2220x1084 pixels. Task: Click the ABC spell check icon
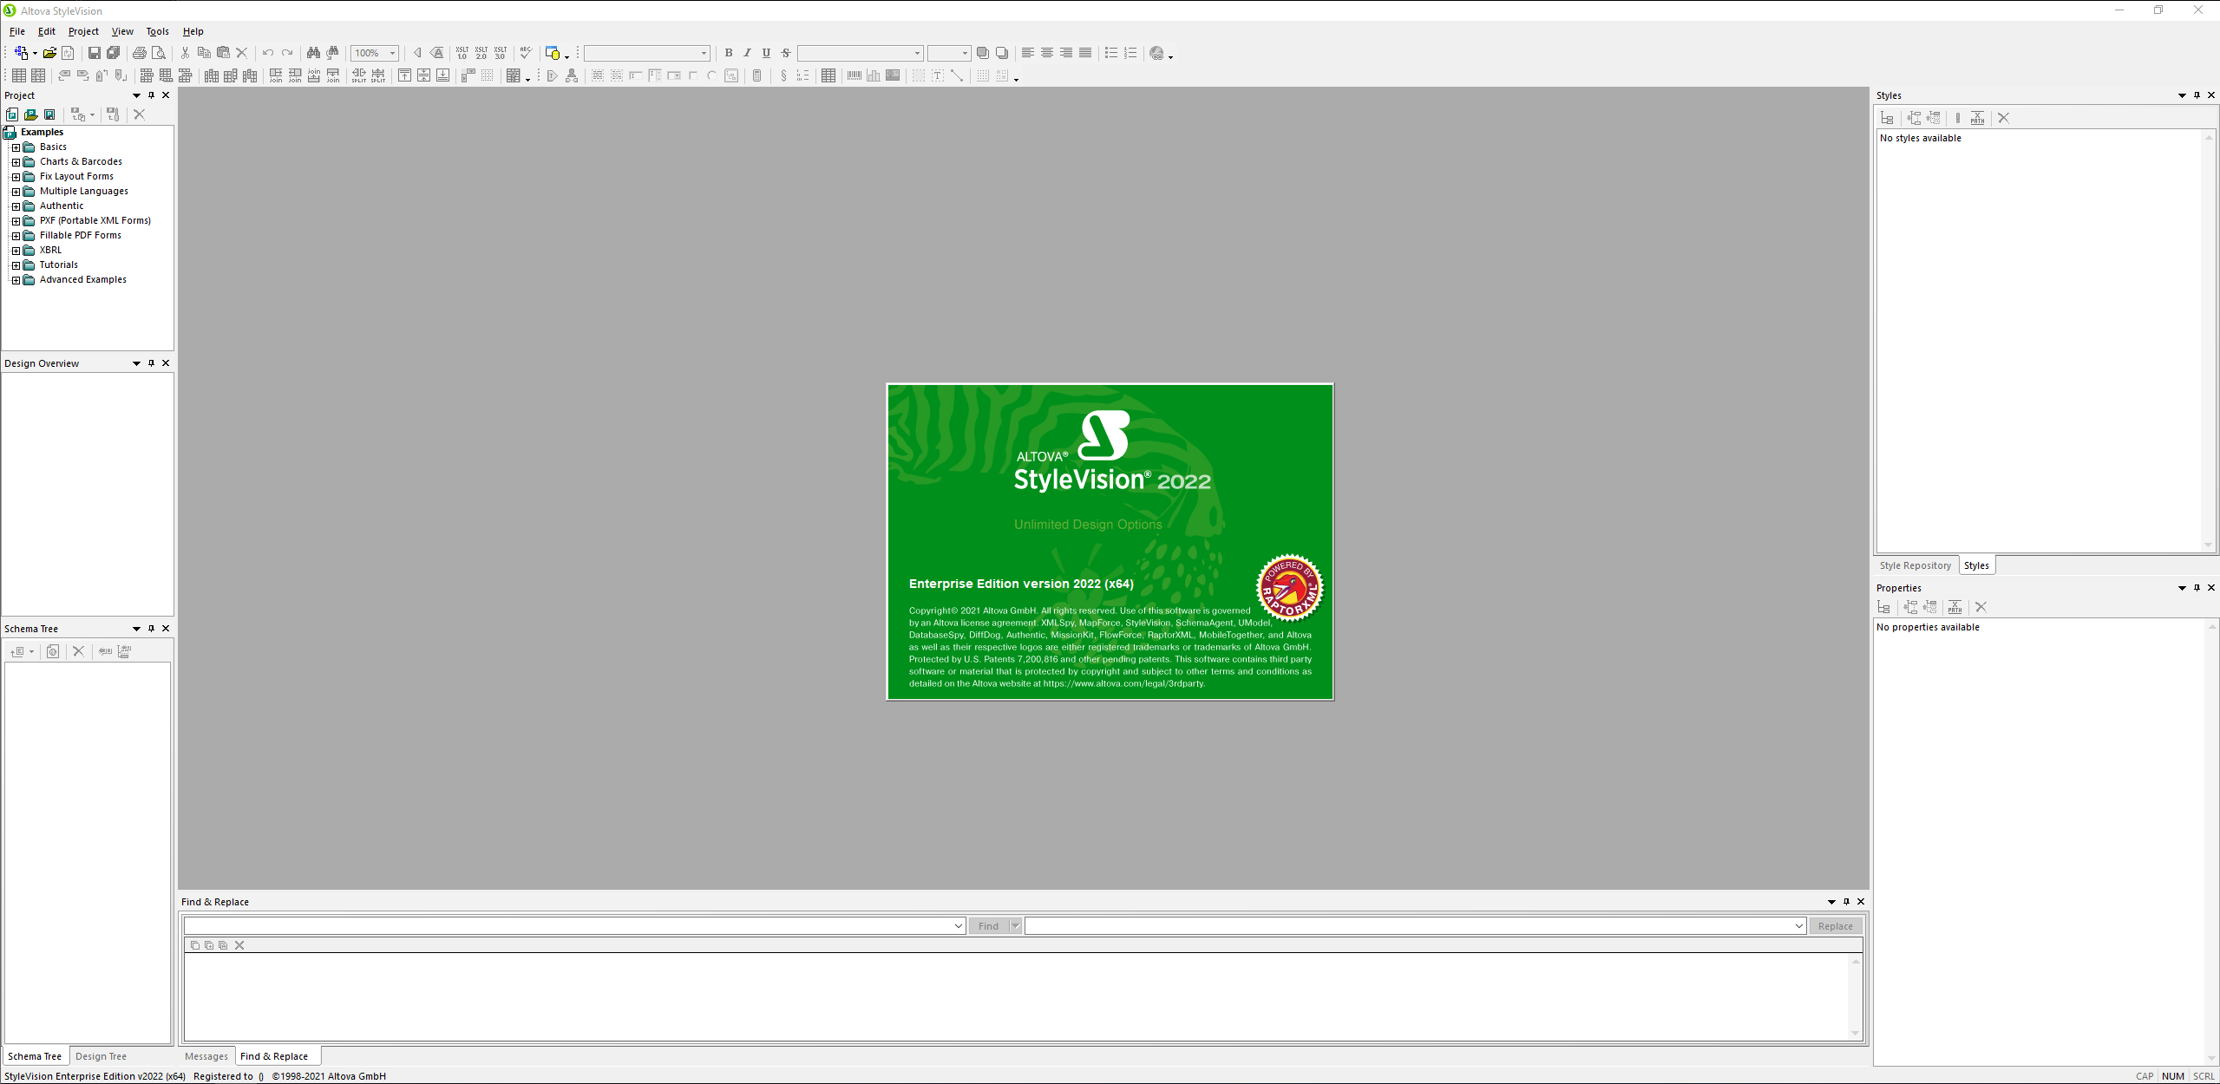526,53
